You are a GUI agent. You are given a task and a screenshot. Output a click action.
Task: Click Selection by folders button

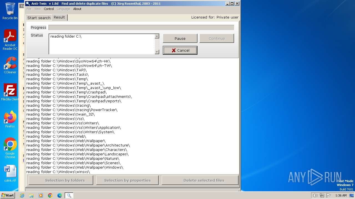[61, 180]
